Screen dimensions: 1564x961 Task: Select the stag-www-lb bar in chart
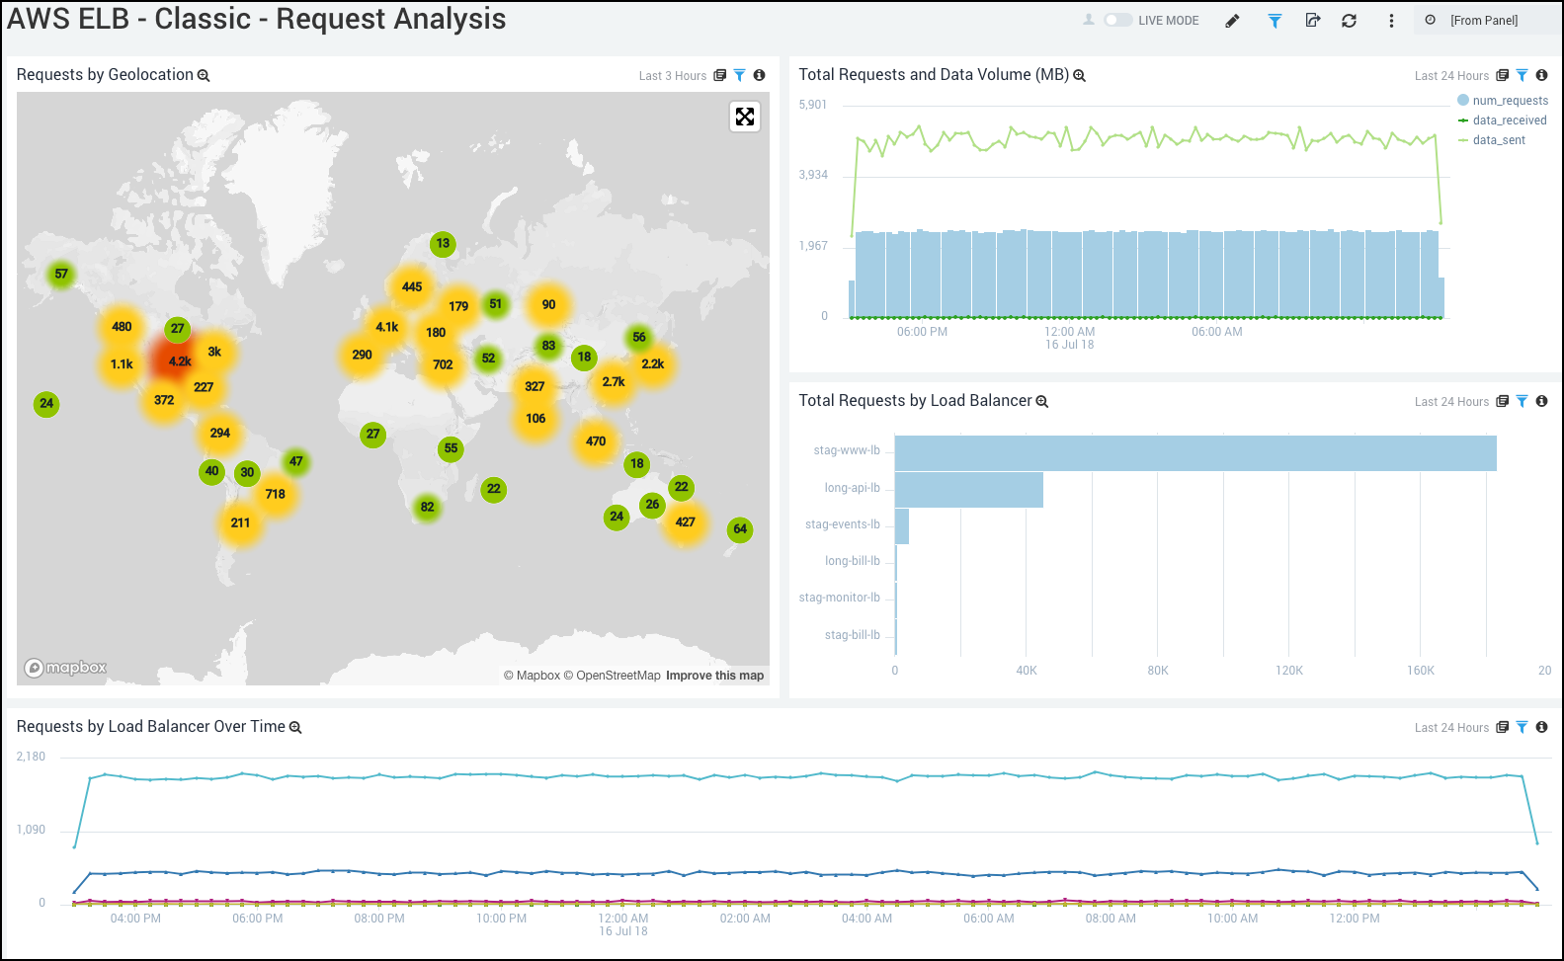[1194, 453]
